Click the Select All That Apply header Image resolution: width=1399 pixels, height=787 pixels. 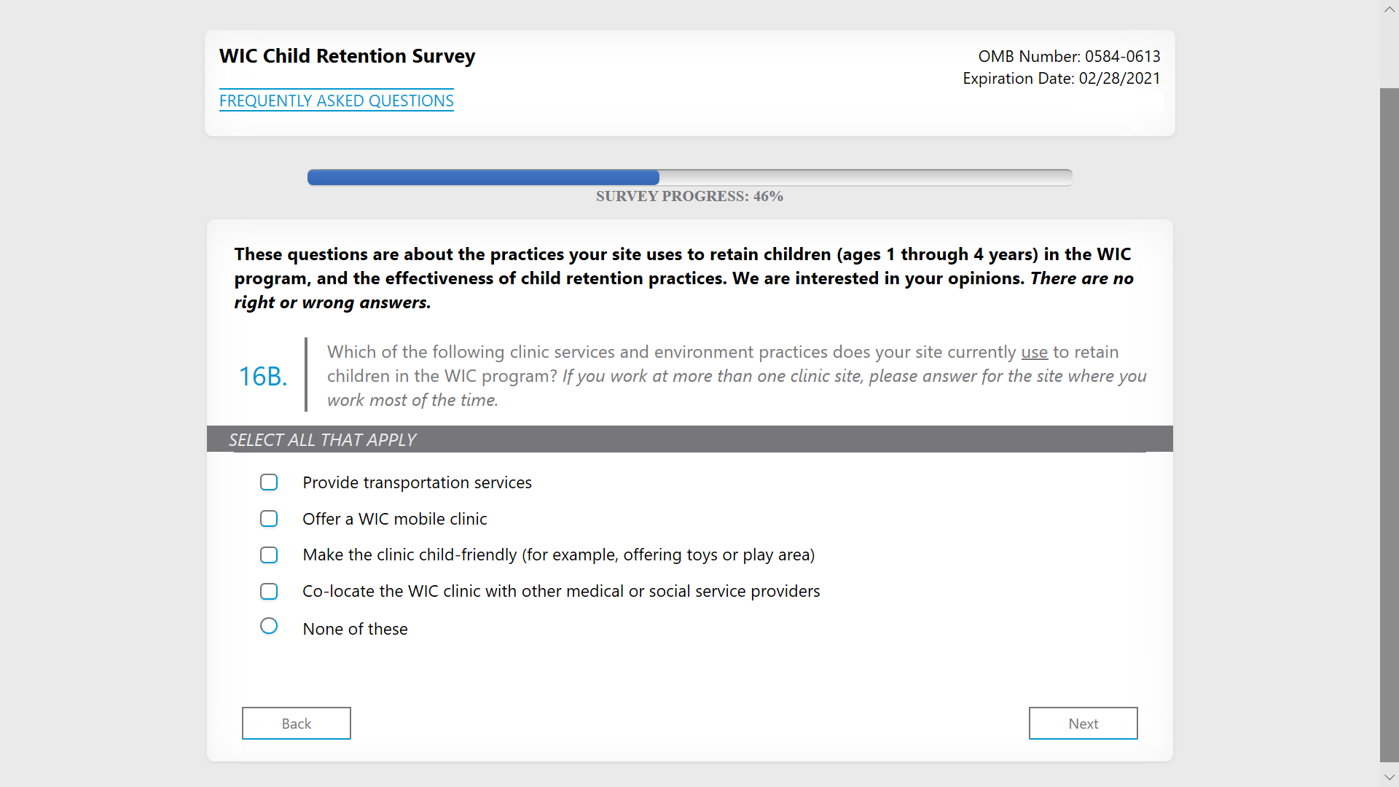pos(322,439)
